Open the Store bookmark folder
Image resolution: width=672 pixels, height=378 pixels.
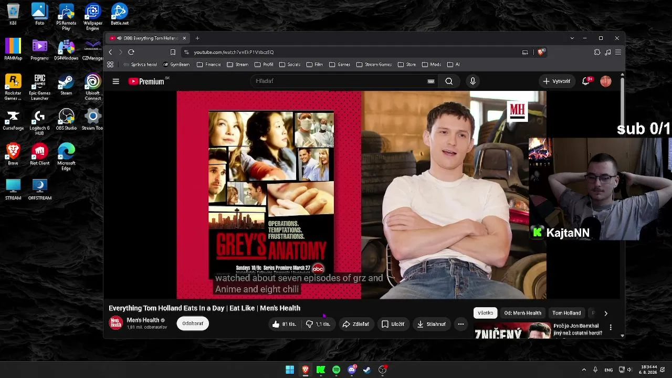click(x=407, y=65)
